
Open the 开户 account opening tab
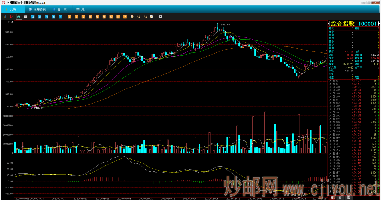(81, 9)
